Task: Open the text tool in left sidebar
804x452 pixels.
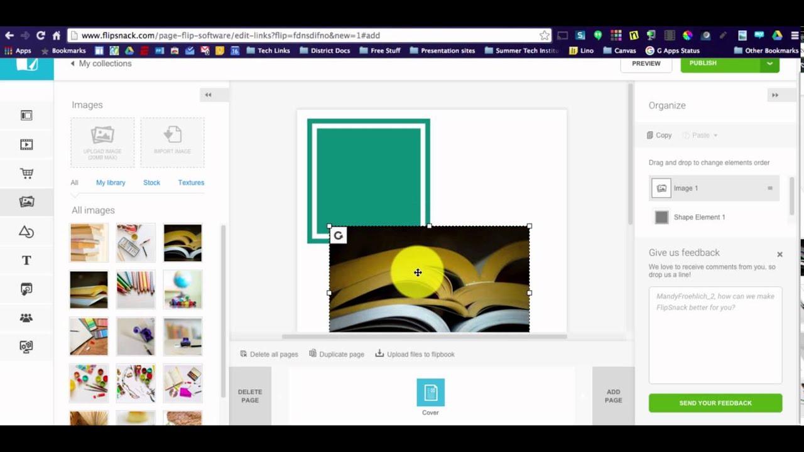Action: click(26, 261)
